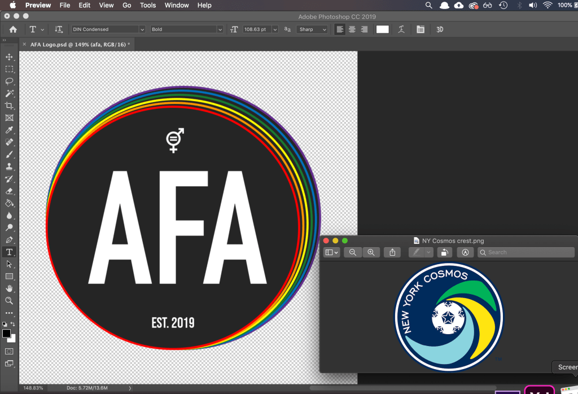Choose the Crop tool
Image resolution: width=578 pixels, height=394 pixels.
coord(9,106)
